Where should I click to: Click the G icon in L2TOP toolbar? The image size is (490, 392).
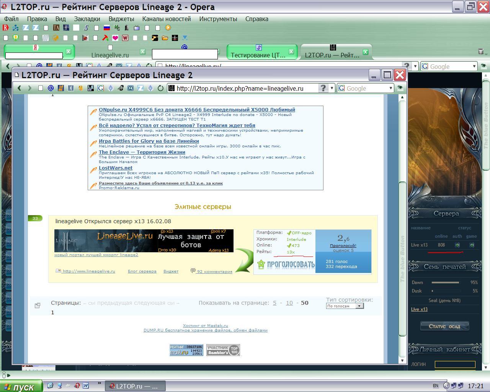point(100,88)
